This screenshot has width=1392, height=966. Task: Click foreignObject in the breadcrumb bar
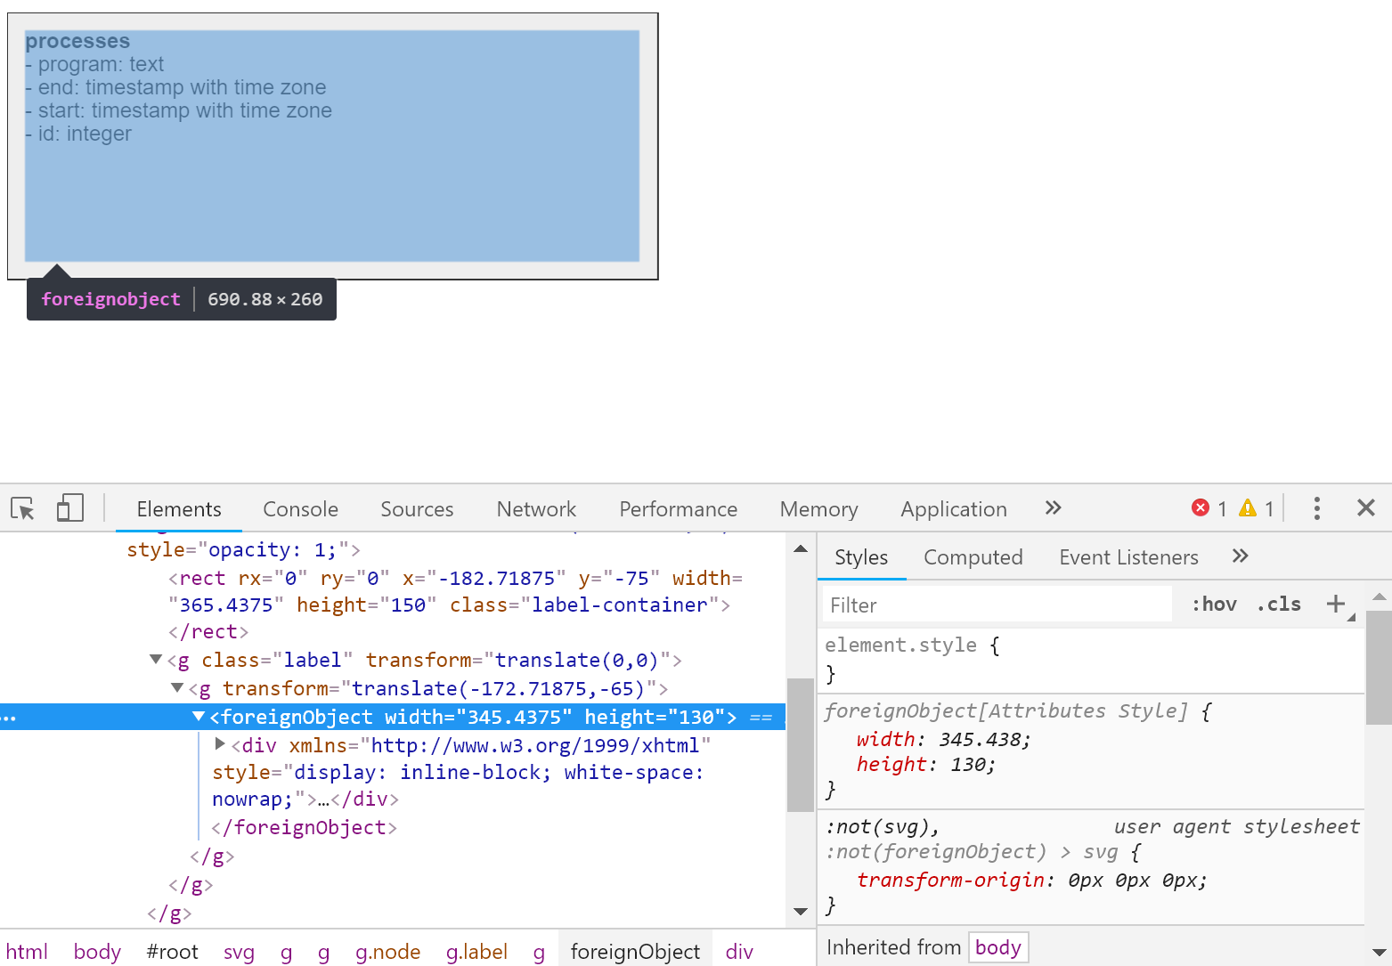(635, 952)
